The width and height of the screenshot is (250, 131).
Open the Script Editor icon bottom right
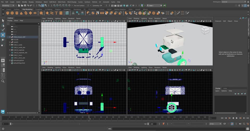pos(247,129)
